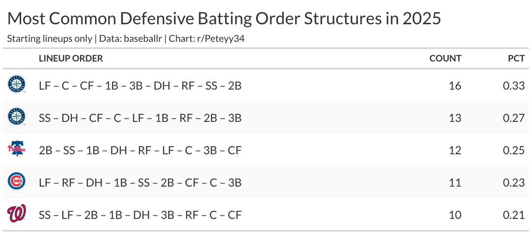Select the Phillies team logo

coord(16,149)
